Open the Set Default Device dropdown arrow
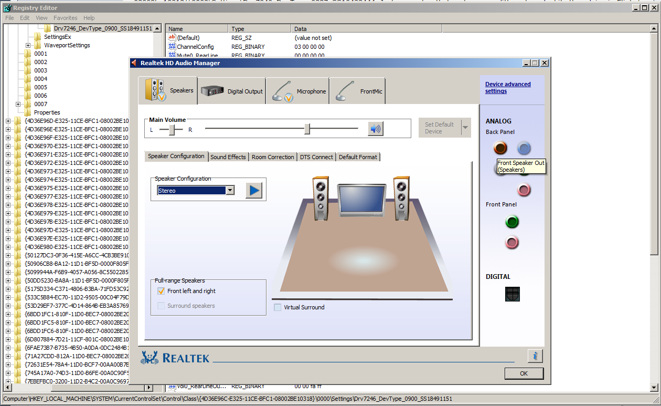Image resolution: width=661 pixels, height=406 pixels. coord(465,128)
